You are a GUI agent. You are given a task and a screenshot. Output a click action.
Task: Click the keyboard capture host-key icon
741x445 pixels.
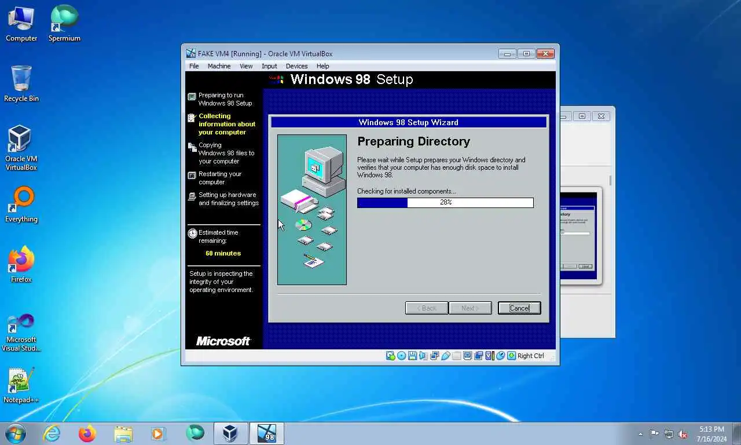click(511, 356)
